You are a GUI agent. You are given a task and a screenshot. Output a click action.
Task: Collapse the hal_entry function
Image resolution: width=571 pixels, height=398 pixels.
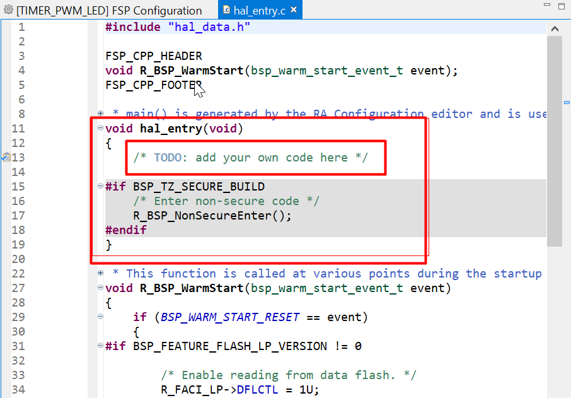101,129
